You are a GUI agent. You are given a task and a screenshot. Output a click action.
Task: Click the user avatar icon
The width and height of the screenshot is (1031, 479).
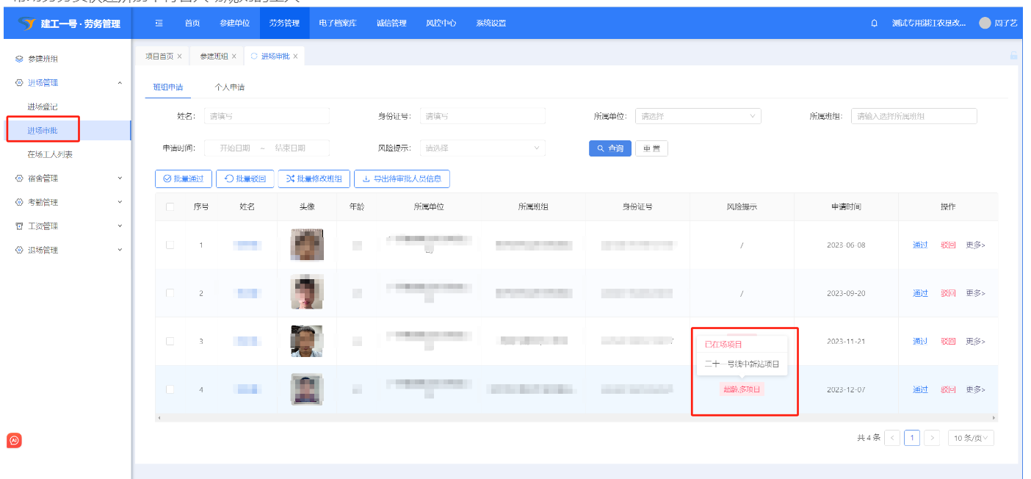[985, 24]
